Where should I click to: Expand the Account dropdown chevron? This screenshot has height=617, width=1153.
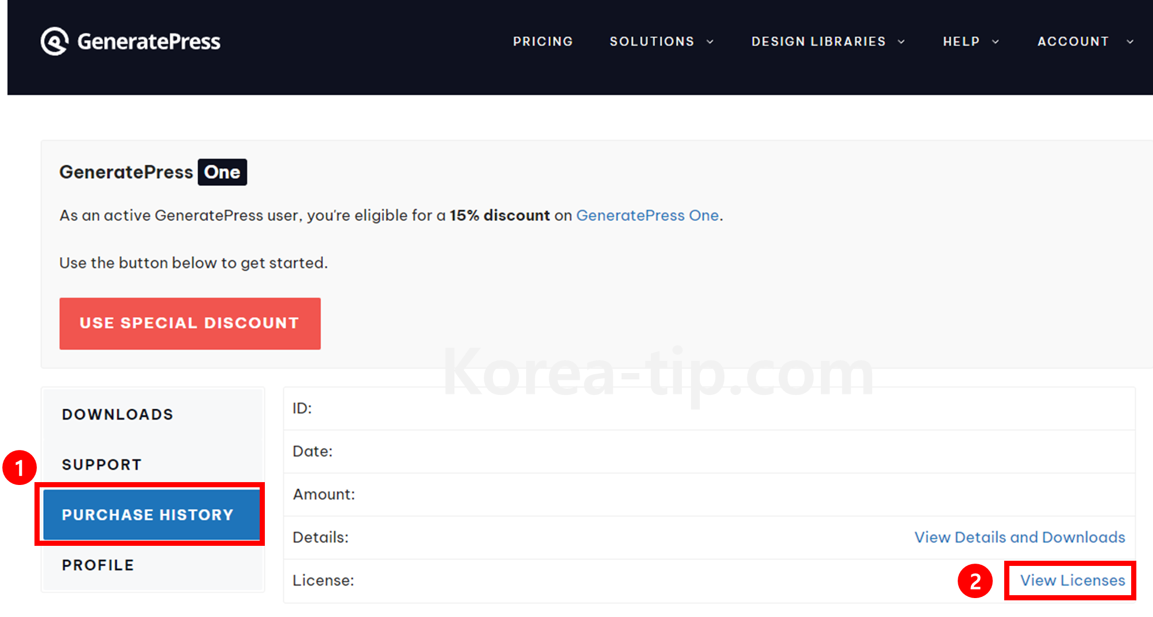tap(1130, 42)
